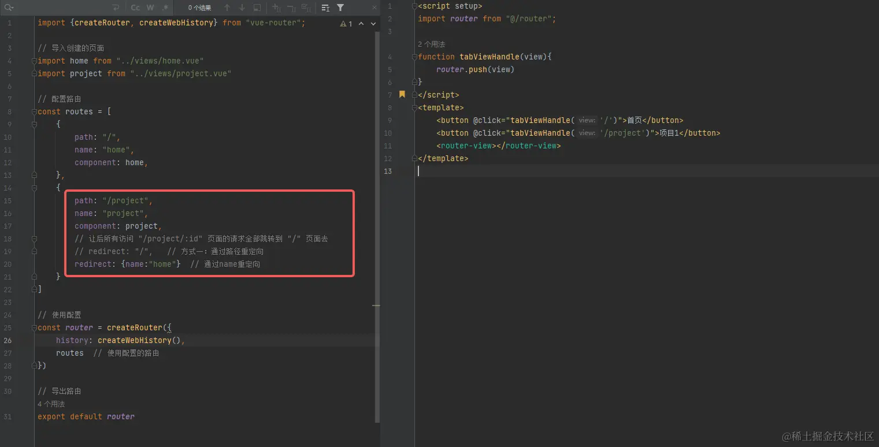Click the bookmark icon beside closing script tag
Screen dimensions: 879x447
(x=402, y=94)
